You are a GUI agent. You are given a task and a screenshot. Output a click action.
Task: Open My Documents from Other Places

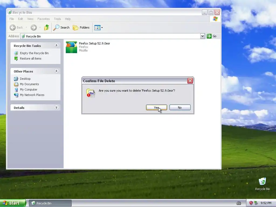click(29, 84)
